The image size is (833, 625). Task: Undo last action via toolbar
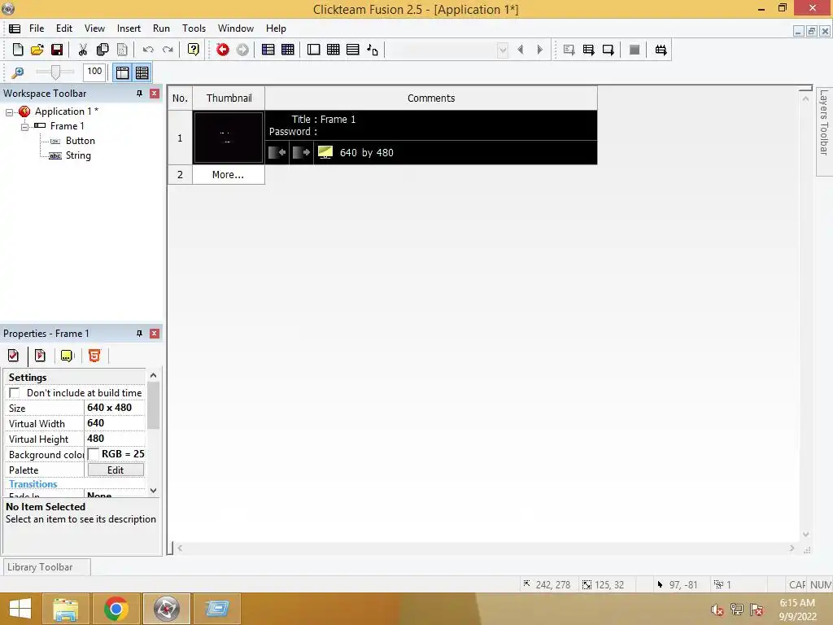148,50
